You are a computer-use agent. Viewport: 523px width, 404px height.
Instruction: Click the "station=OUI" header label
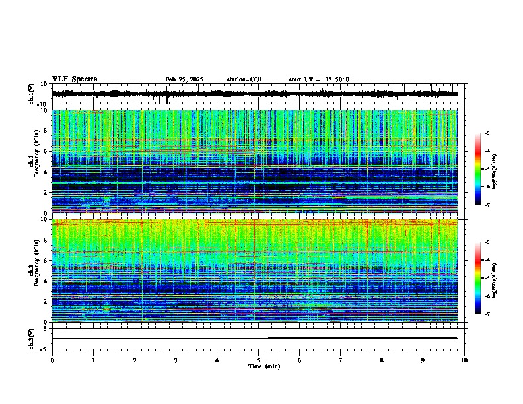click(x=244, y=79)
